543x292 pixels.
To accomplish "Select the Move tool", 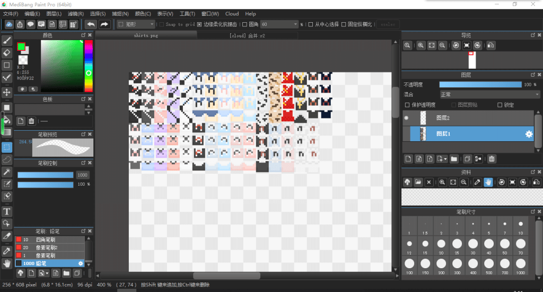I will pyautogui.click(x=7, y=92).
